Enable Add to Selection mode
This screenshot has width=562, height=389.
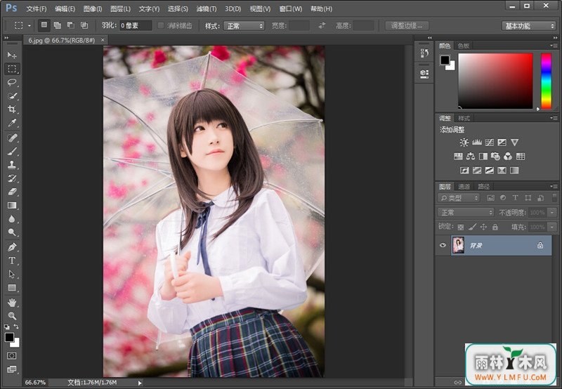click(58, 25)
